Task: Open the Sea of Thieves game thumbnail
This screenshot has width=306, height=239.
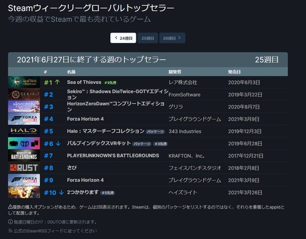Action: click(24, 82)
